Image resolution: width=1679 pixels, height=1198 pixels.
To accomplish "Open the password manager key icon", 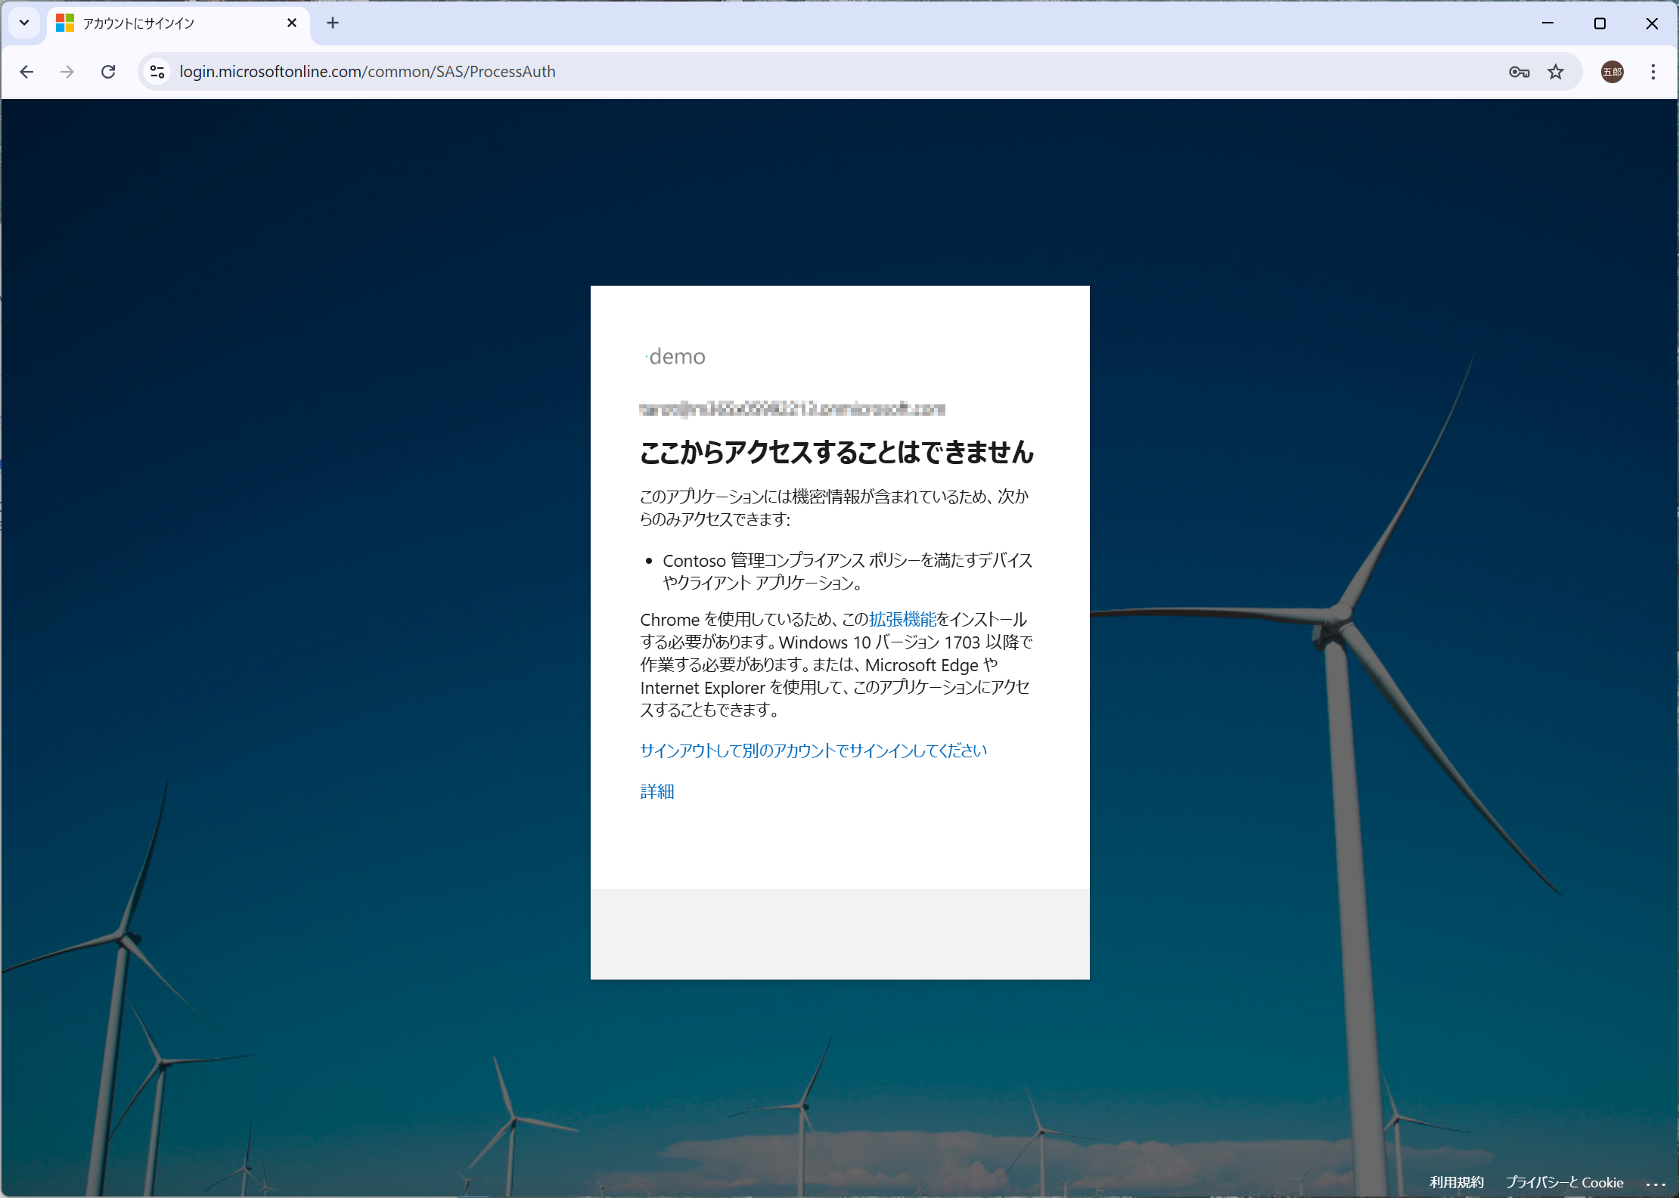I will pos(1519,72).
